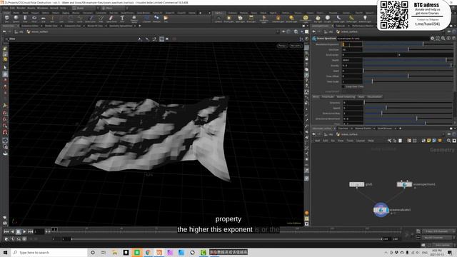Click the current frame number field
The width and height of the screenshot is (457, 257).
click(39, 231)
